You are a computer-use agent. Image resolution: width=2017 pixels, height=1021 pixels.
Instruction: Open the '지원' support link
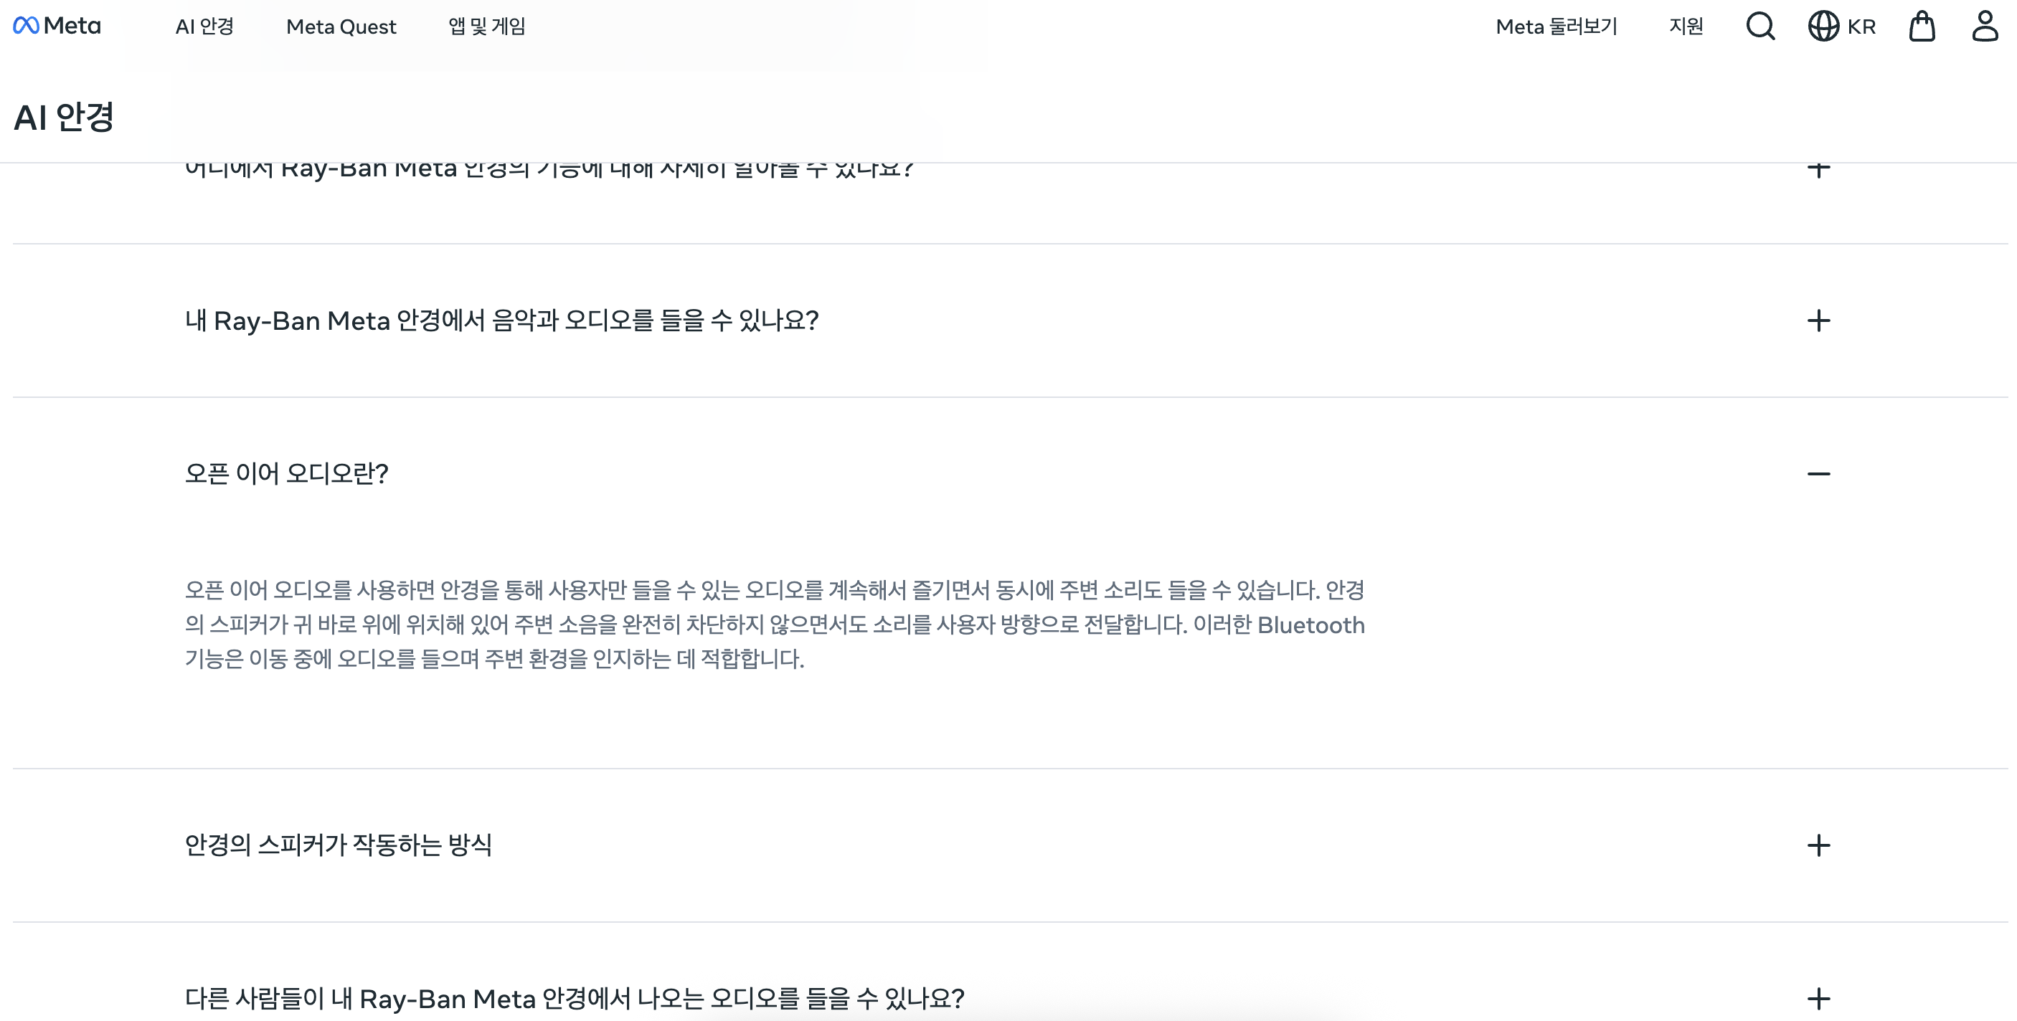pyautogui.click(x=1685, y=26)
